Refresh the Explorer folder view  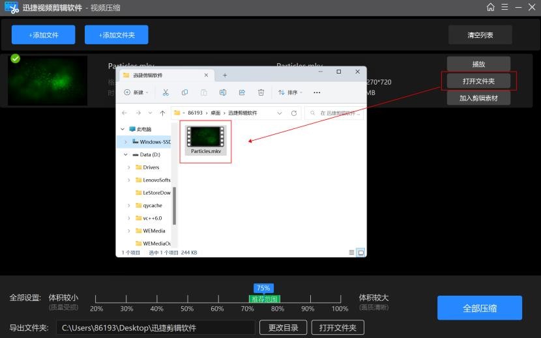pos(294,113)
